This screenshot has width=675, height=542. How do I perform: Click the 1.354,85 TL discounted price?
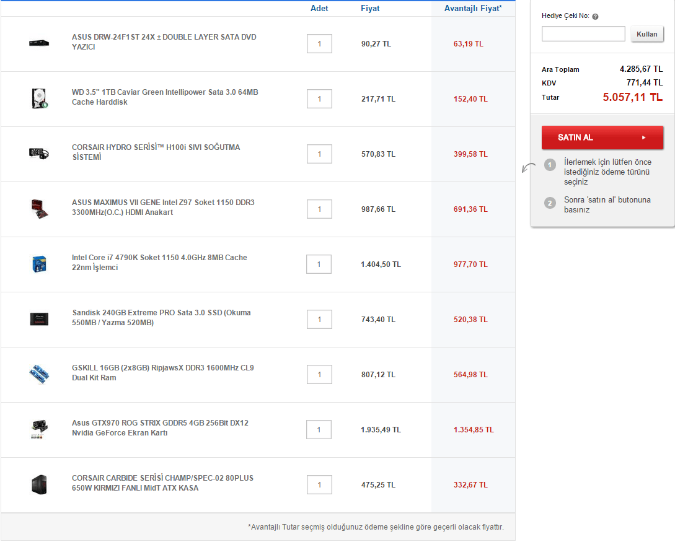[474, 430]
